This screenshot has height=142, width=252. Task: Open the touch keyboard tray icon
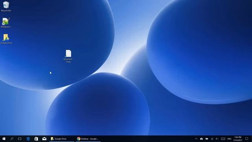223,138
